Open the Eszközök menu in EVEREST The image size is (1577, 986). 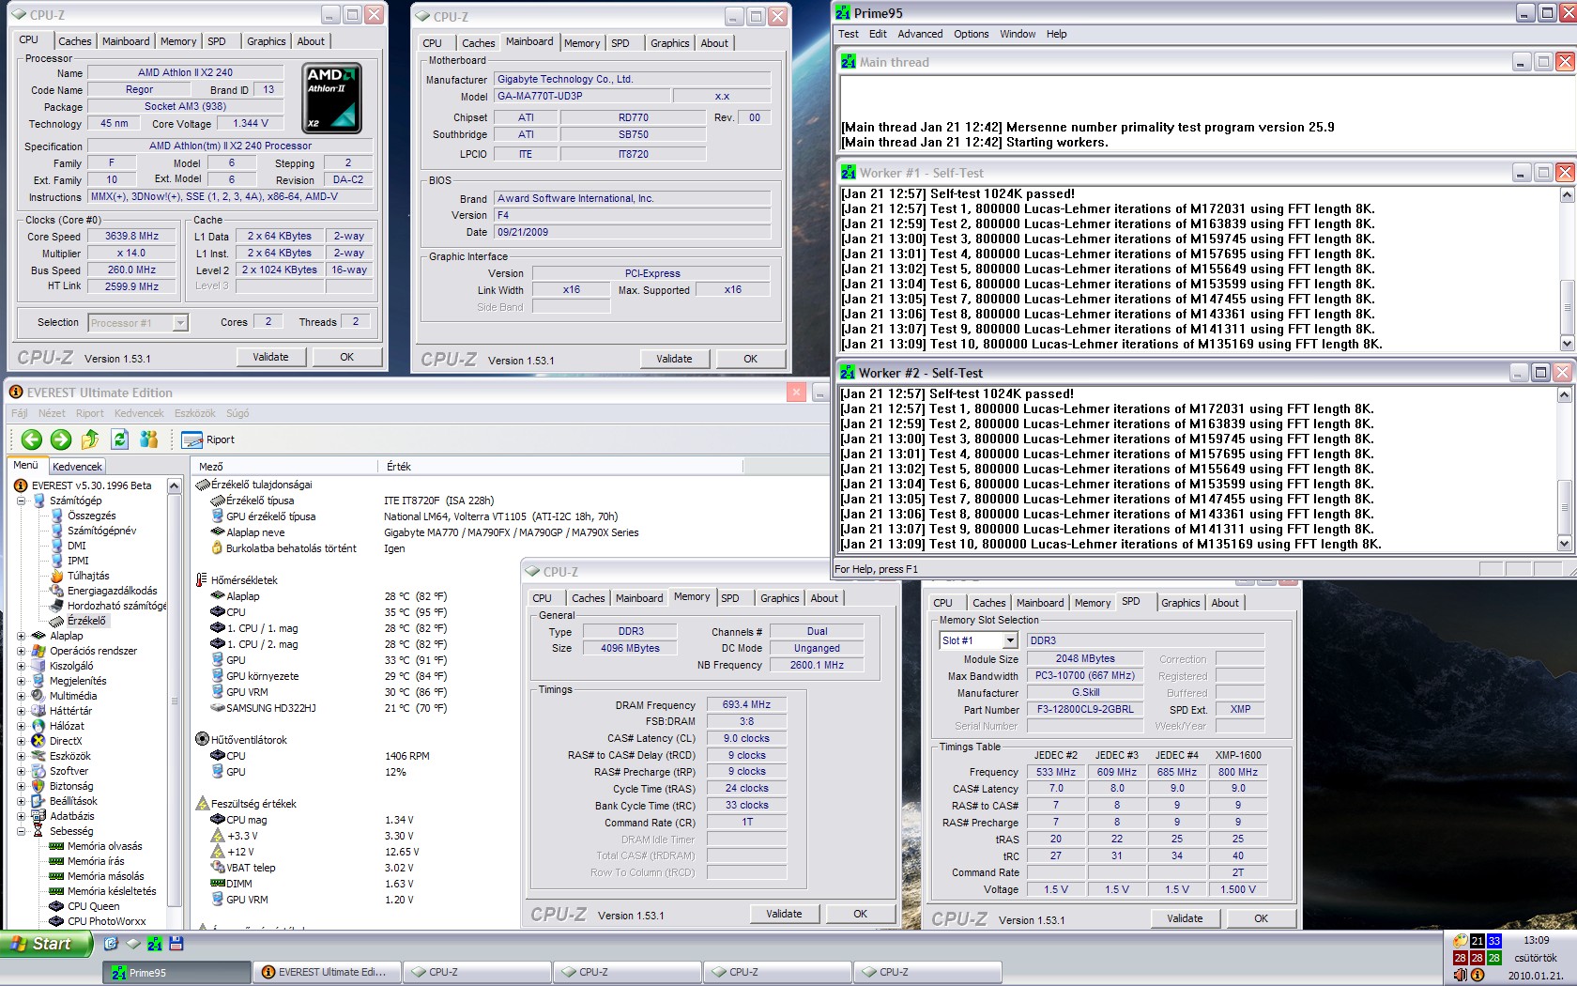point(195,413)
